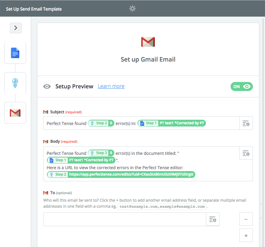
Task: Click Step 1 PT test1 pill in Body
Action: click(81, 160)
